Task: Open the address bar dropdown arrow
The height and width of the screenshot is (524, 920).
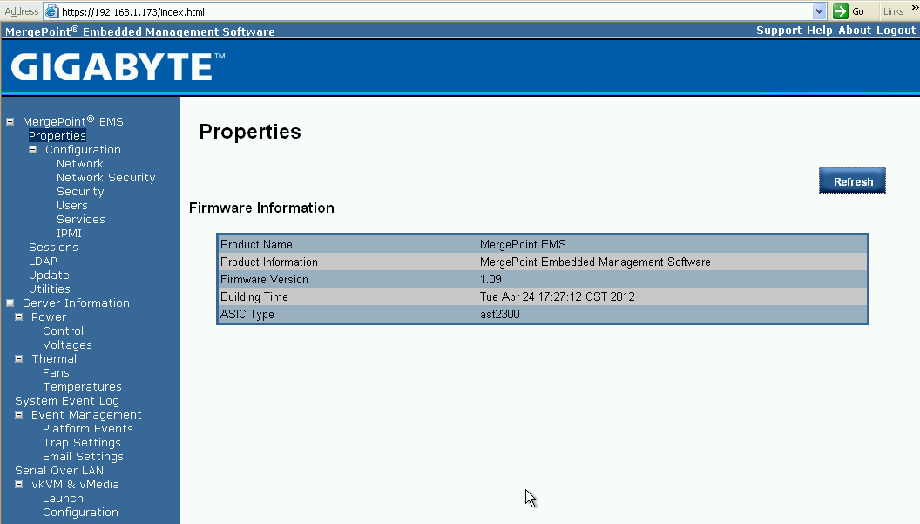Action: point(819,11)
